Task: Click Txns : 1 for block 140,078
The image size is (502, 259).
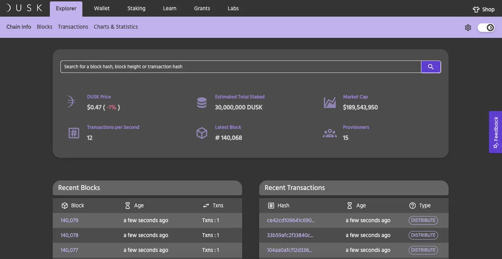Action: [210, 235]
